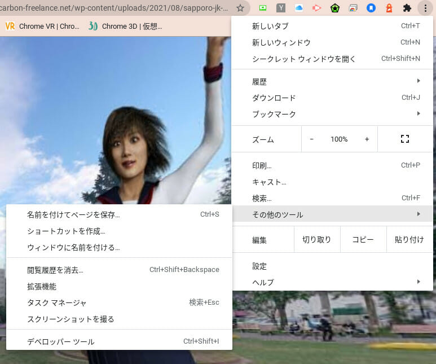Open the green star pentagon extension
The height and width of the screenshot is (364, 436).
[335, 8]
